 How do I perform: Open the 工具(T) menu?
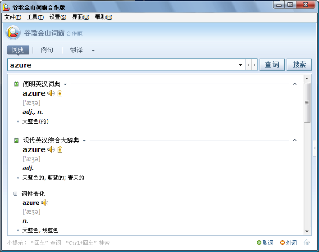[35, 17]
